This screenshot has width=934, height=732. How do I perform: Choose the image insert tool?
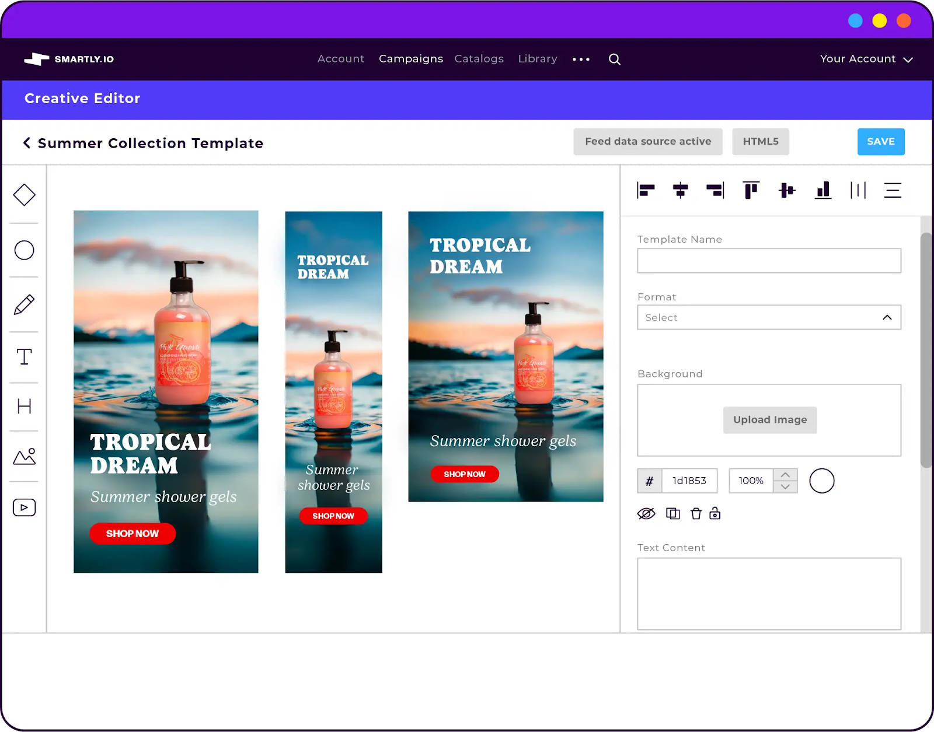[x=25, y=456]
